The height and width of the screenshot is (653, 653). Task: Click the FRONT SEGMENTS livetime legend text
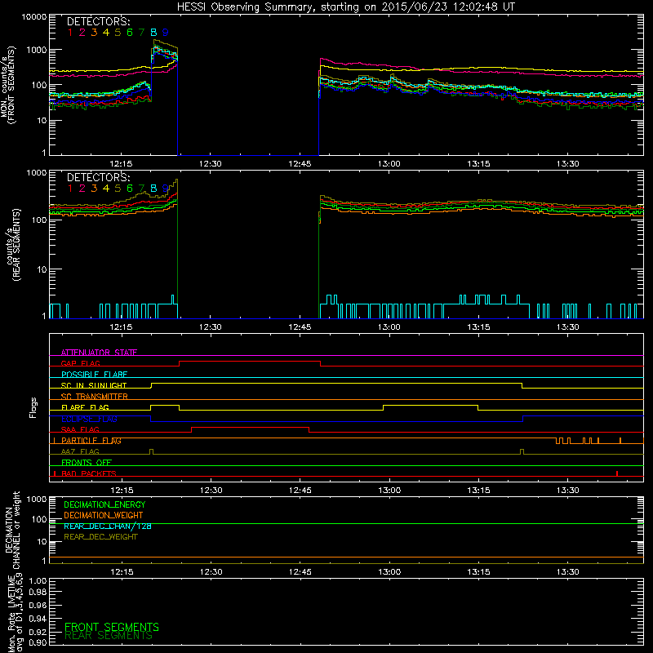pyautogui.click(x=112, y=627)
